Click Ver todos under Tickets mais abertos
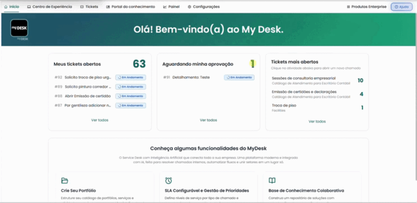The width and height of the screenshot is (417, 203). [x=317, y=121]
